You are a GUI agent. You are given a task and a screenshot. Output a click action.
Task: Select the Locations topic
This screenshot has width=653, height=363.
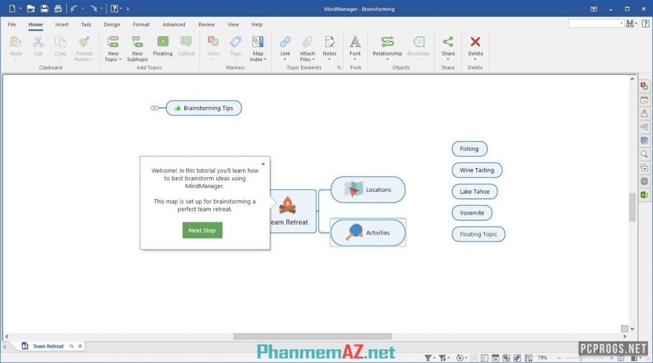click(x=368, y=190)
